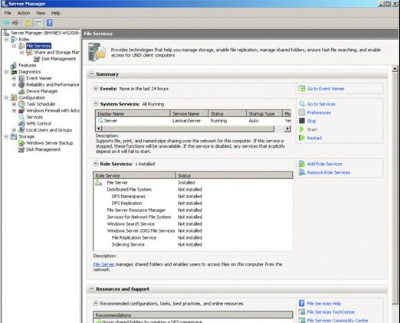Click the Restart link in actions pane
Viewport: 400px width, 323px height.
point(314,138)
